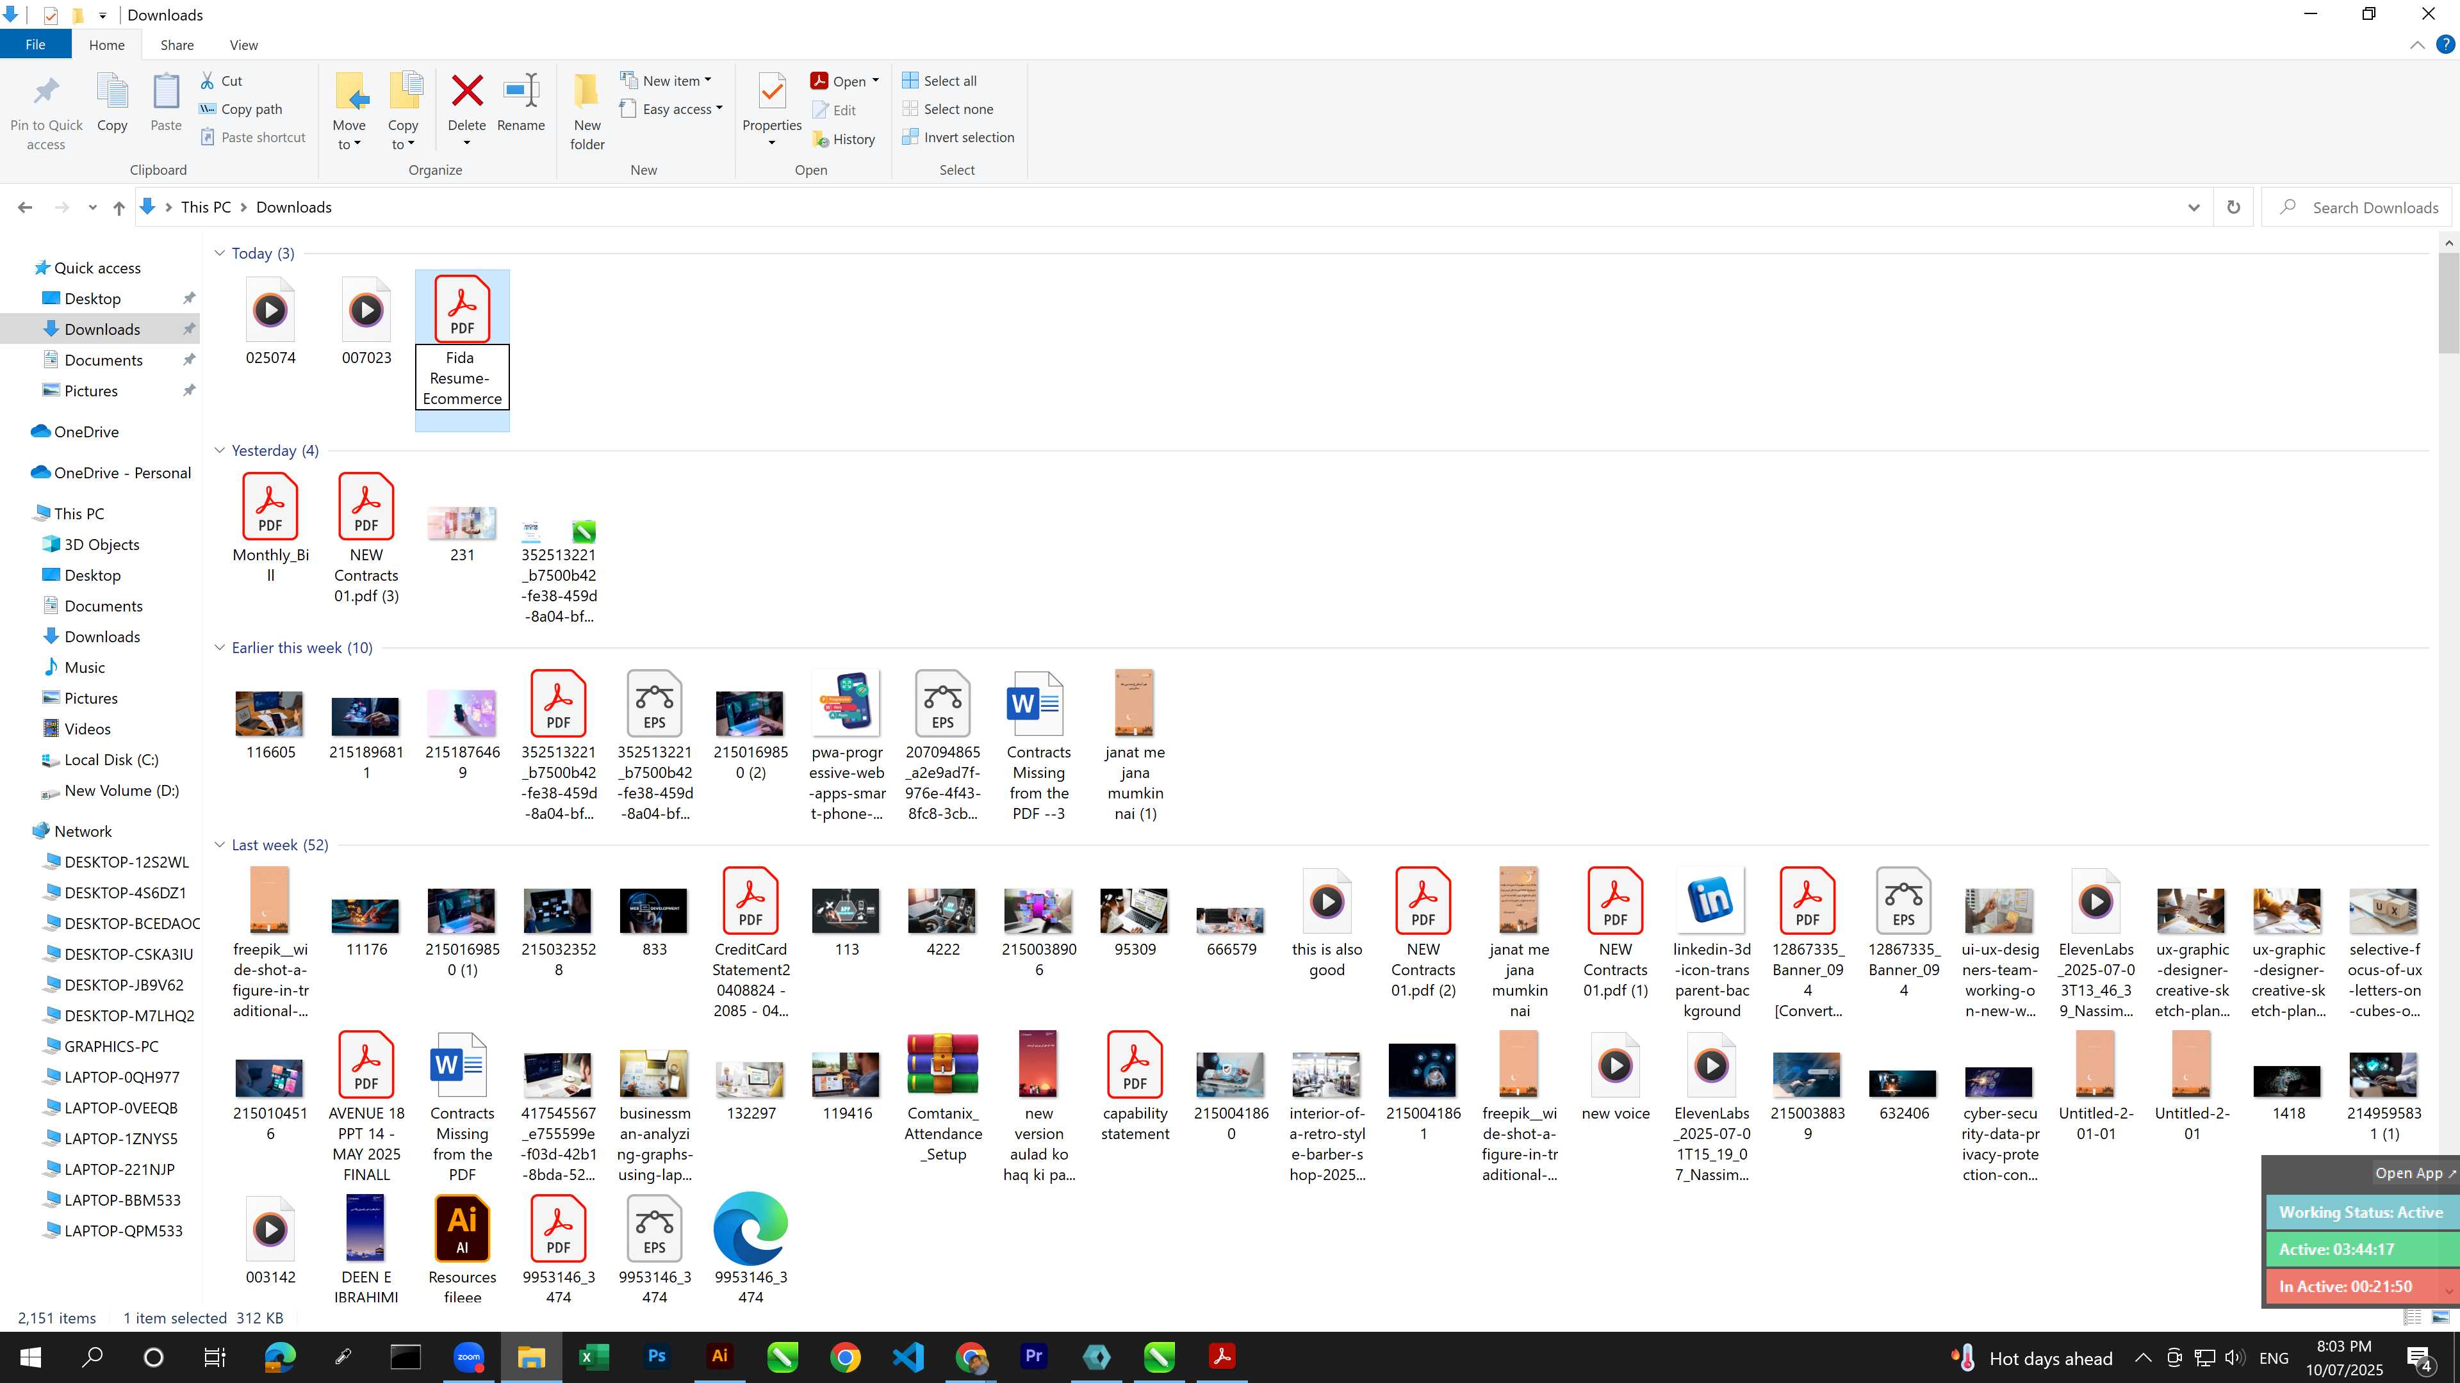Select the Comtanix_Attendance_Setup archive
Image resolution: width=2460 pixels, height=1383 pixels.
tap(942, 1097)
